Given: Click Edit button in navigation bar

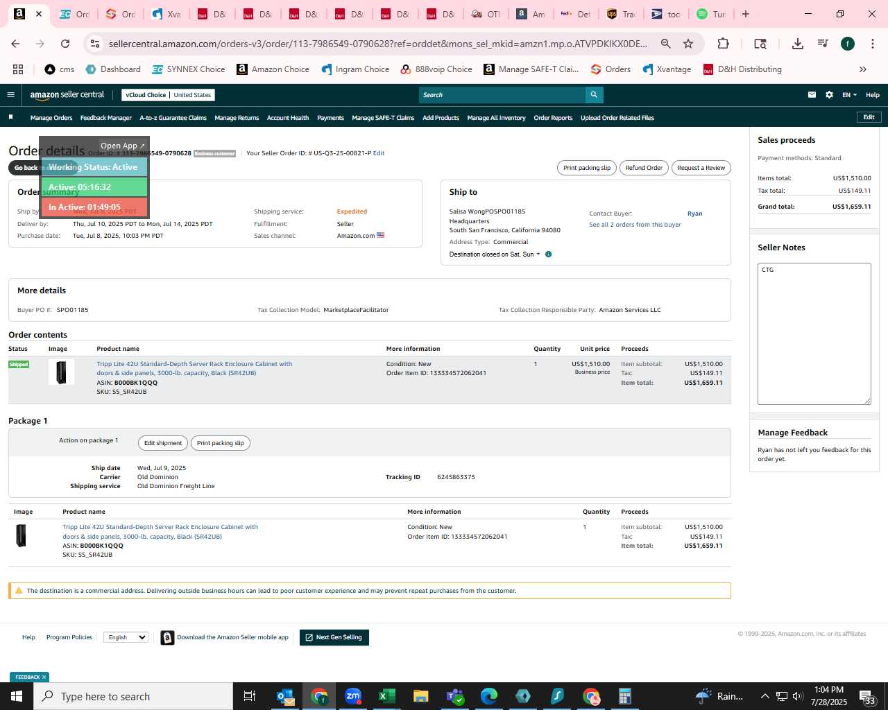Looking at the screenshot, I should (x=869, y=117).
